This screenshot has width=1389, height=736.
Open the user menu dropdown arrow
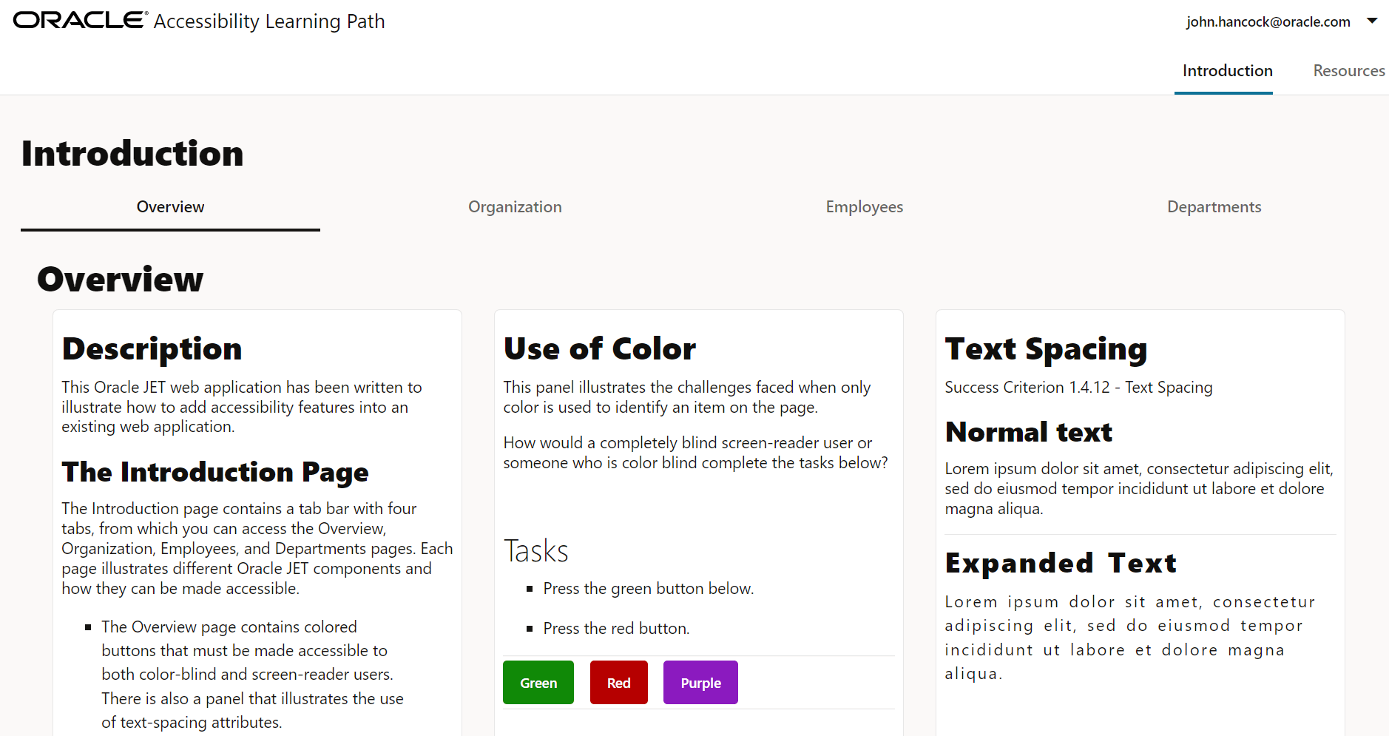coord(1372,21)
